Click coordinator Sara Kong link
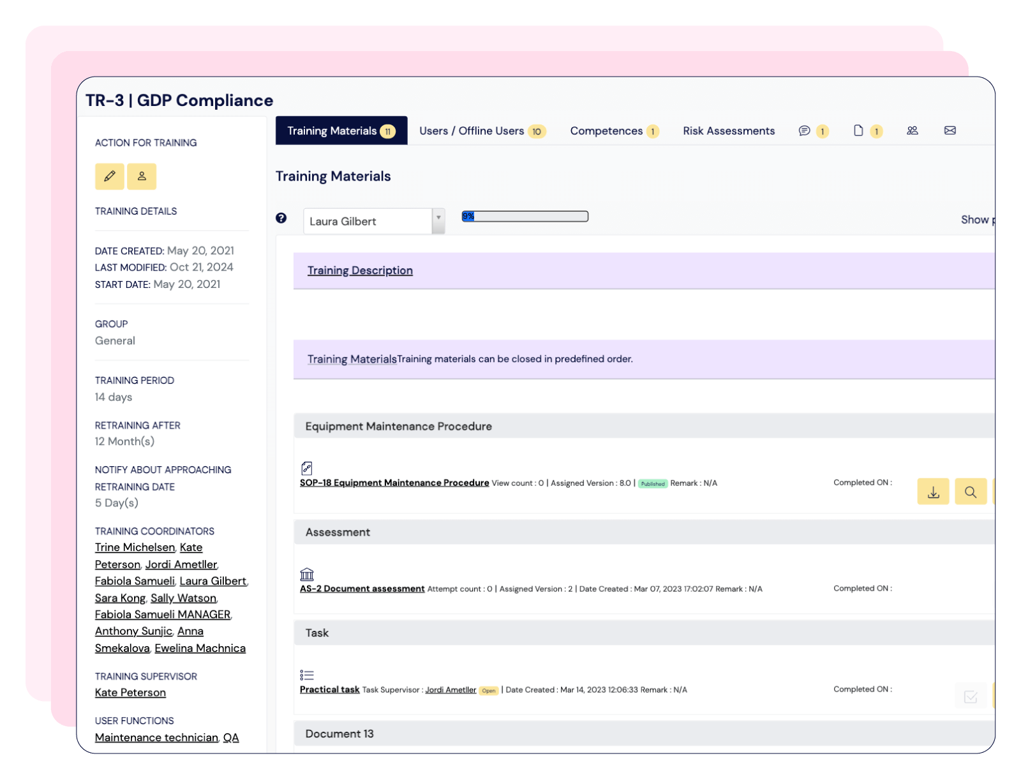This screenshot has height=779, width=1021. [x=120, y=598]
